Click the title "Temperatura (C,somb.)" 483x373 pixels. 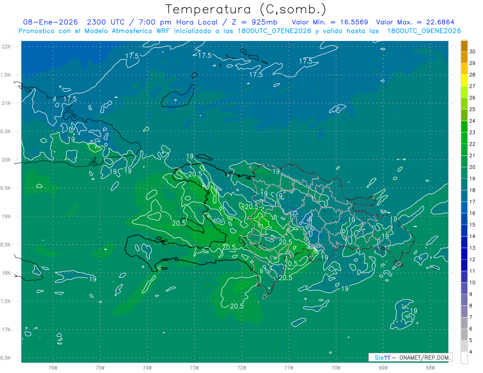[246, 9]
